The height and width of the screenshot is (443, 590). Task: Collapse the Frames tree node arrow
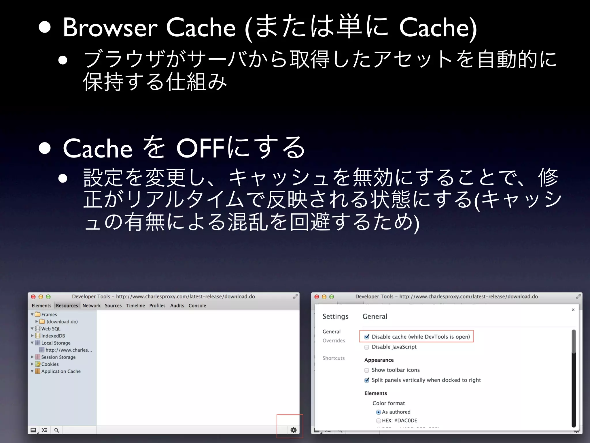(x=32, y=314)
